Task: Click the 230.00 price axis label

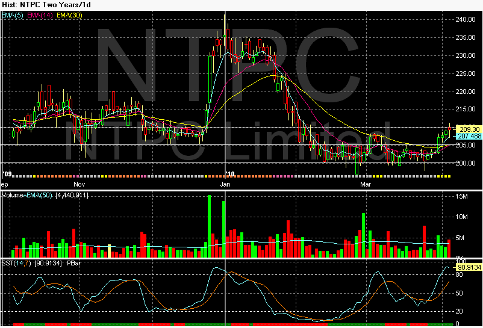Action: click(x=466, y=56)
